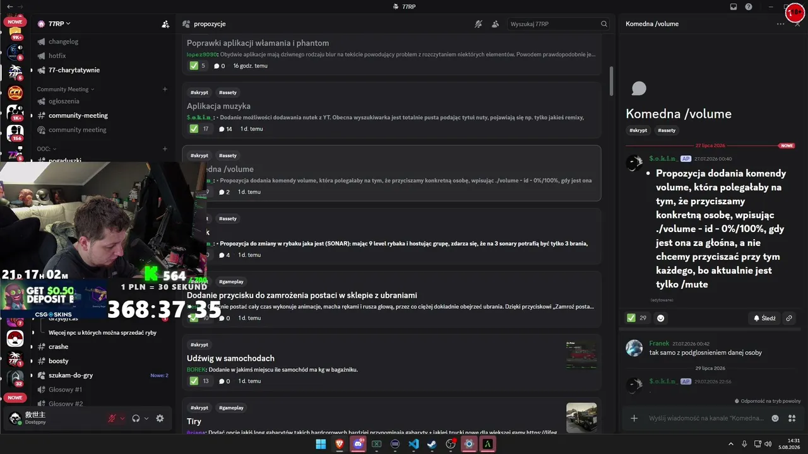808x454 pixels.
Task: Open headphone output options arrow
Action: coord(146,418)
